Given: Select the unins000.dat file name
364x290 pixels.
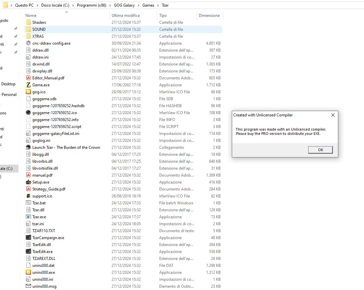Looking at the screenshot, I should click(x=43, y=266).
